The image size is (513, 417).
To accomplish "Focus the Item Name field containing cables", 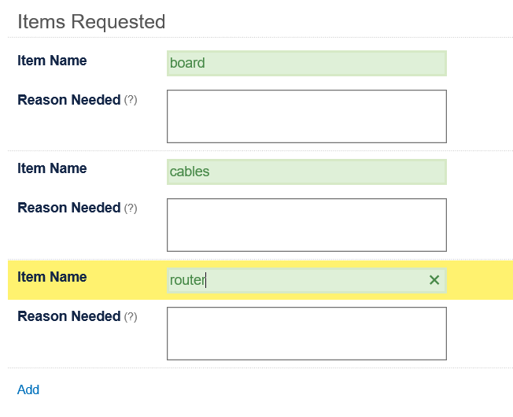I will click(306, 172).
